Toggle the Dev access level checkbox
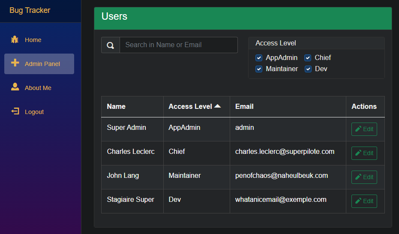The image size is (399, 234). click(x=308, y=69)
